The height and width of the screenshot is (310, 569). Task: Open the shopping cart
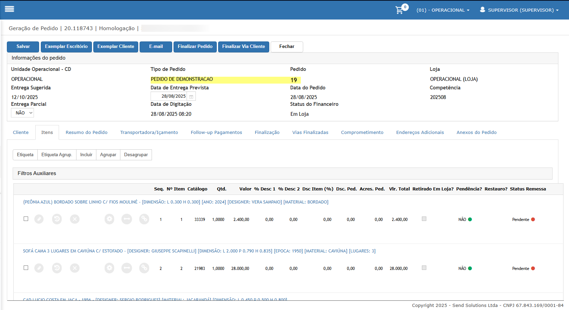[400, 10]
